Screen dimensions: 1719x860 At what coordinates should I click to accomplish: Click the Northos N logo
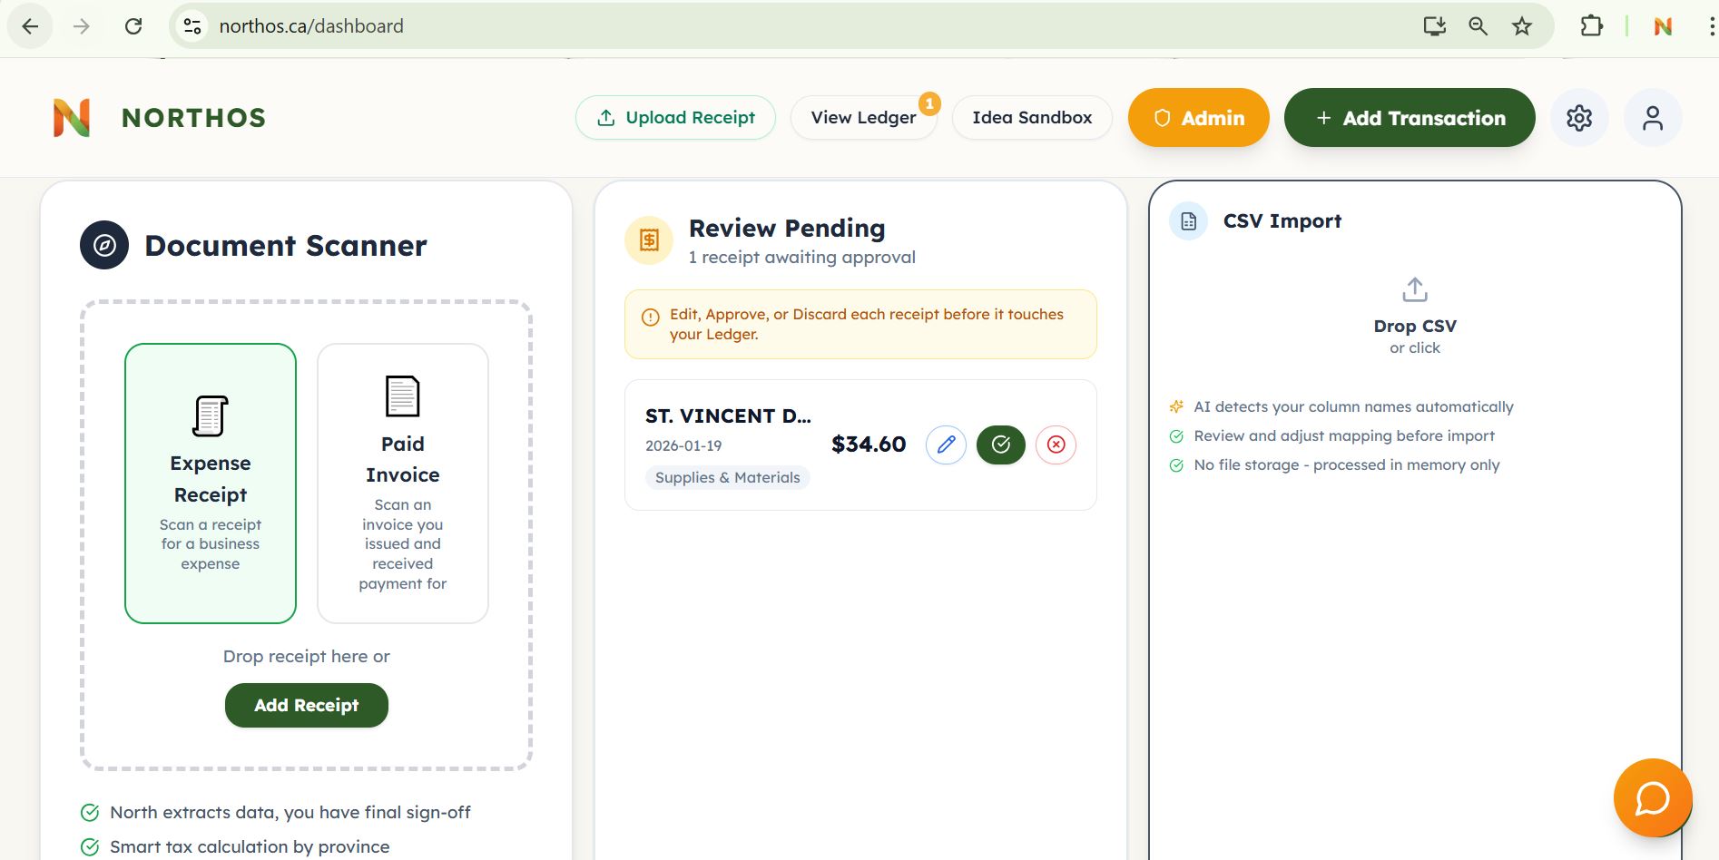(x=72, y=118)
